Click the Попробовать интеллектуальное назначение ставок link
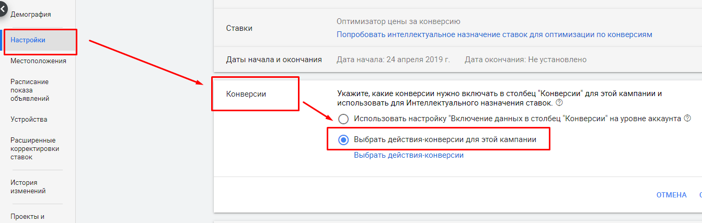 [494, 34]
